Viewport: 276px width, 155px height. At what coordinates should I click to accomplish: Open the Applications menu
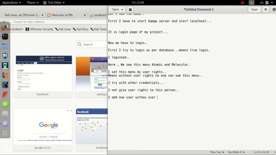[x=12, y=3]
